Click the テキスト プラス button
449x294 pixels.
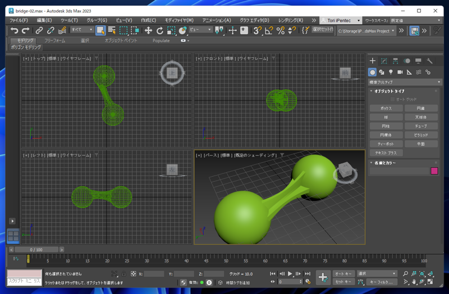coord(386,153)
